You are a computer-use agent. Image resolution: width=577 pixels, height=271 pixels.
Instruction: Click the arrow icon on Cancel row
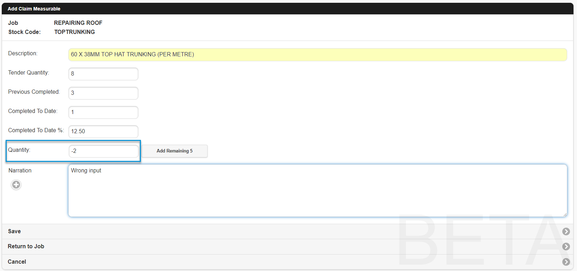(x=566, y=262)
